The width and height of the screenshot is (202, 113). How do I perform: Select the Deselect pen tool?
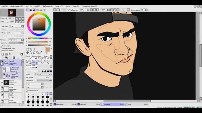(47, 62)
